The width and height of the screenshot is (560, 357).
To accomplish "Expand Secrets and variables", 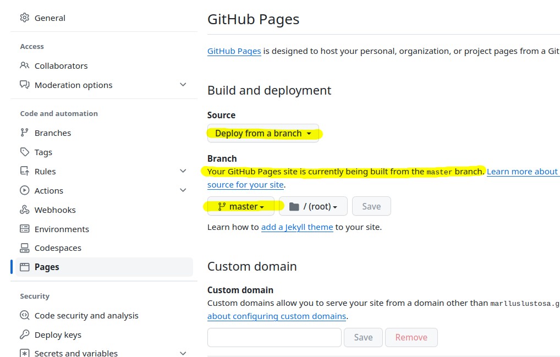I will pos(183,353).
